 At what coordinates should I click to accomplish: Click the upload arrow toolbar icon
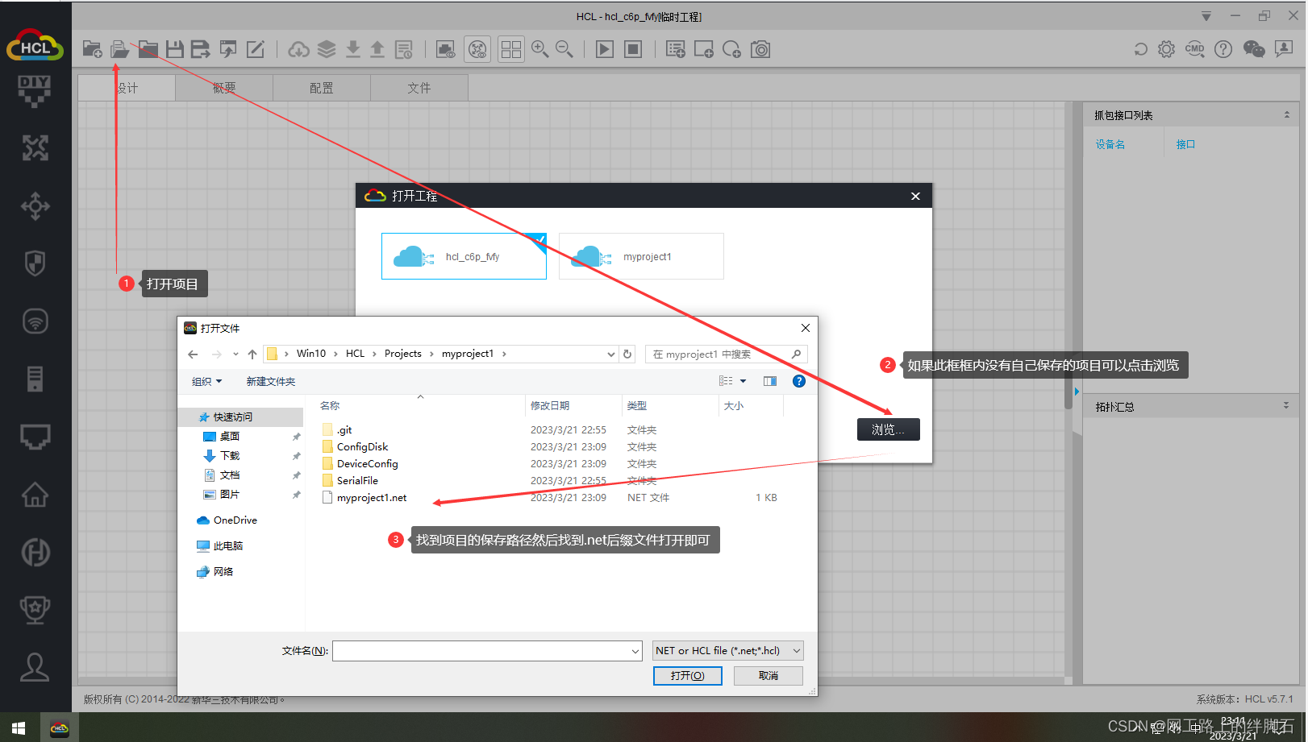[377, 49]
